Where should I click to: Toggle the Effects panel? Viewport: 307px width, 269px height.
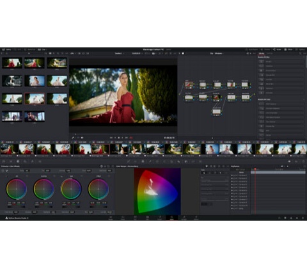[288, 49]
